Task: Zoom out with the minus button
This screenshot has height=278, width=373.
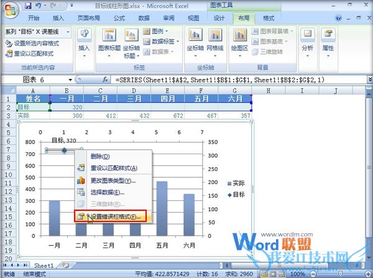Action: pos(313,274)
